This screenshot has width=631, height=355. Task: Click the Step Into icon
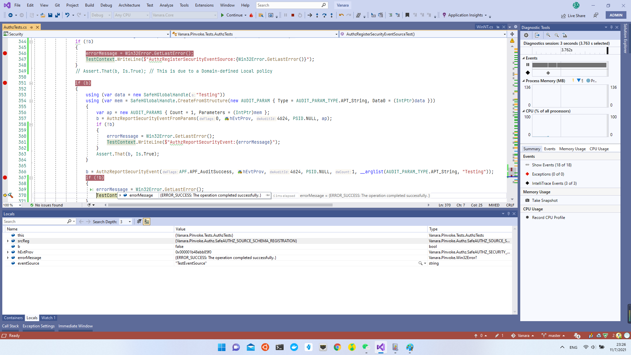point(317,15)
